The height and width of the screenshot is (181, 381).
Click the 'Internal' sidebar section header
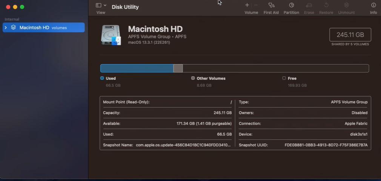pos(12,20)
